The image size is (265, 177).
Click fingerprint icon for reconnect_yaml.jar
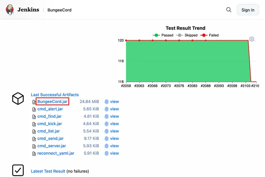click(x=106, y=153)
